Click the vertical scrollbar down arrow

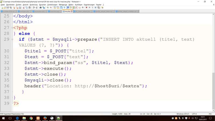pyautogui.click(x=213, y=111)
